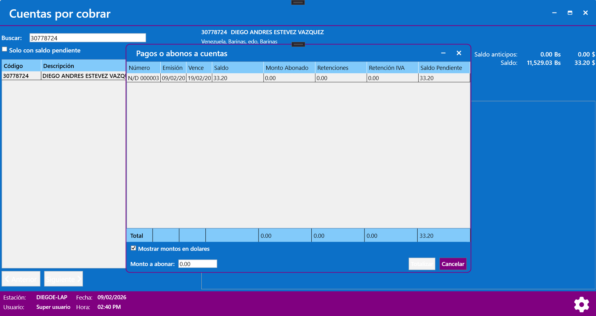The height and width of the screenshot is (316, 596).
Task: Go to Siguiente page
Action: point(63,279)
